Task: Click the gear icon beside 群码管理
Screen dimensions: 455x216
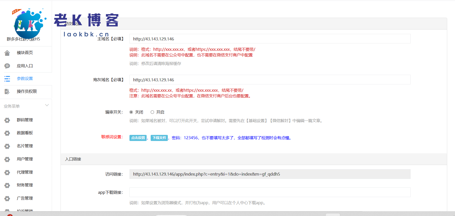Action: pyautogui.click(x=7, y=120)
